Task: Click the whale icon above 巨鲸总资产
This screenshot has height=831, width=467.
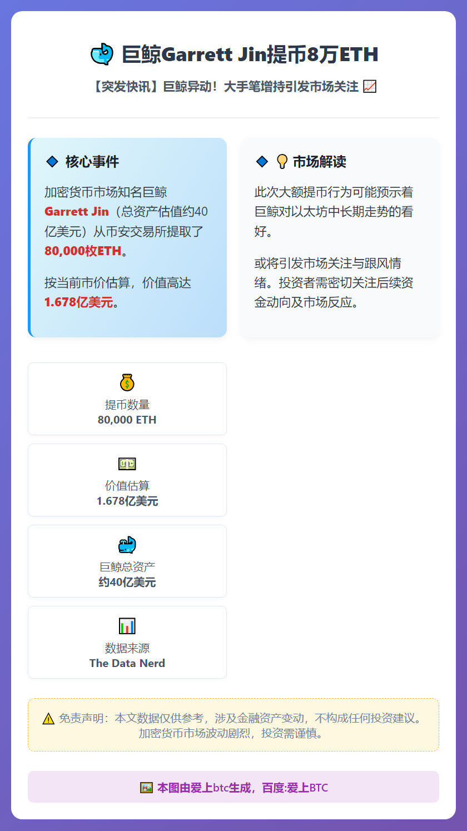Action: coord(127,545)
